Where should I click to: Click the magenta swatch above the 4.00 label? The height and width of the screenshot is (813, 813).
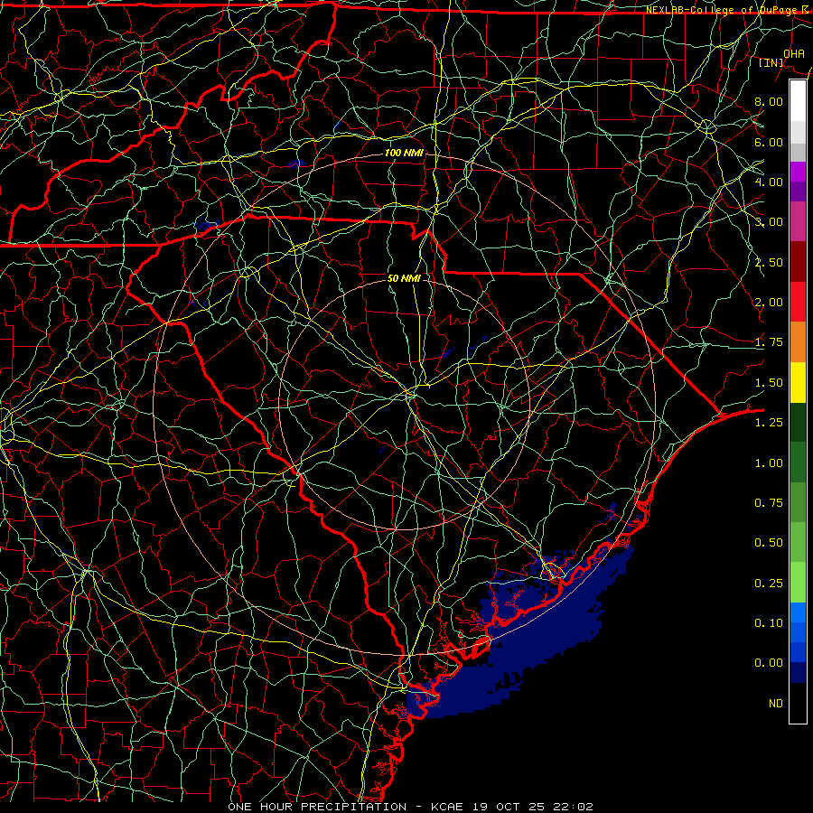[x=798, y=172]
